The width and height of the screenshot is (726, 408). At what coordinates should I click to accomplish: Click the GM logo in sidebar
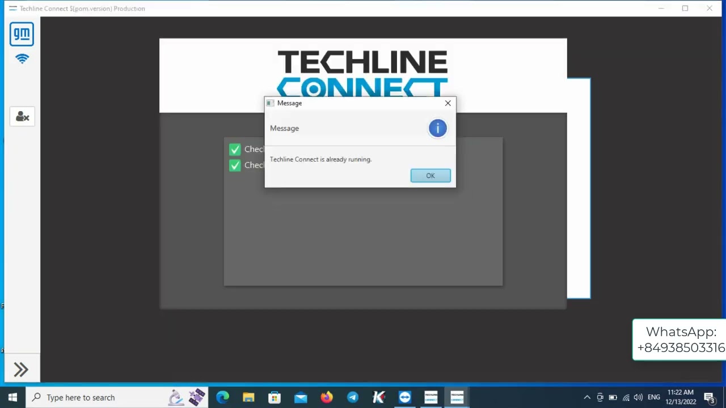(x=22, y=34)
